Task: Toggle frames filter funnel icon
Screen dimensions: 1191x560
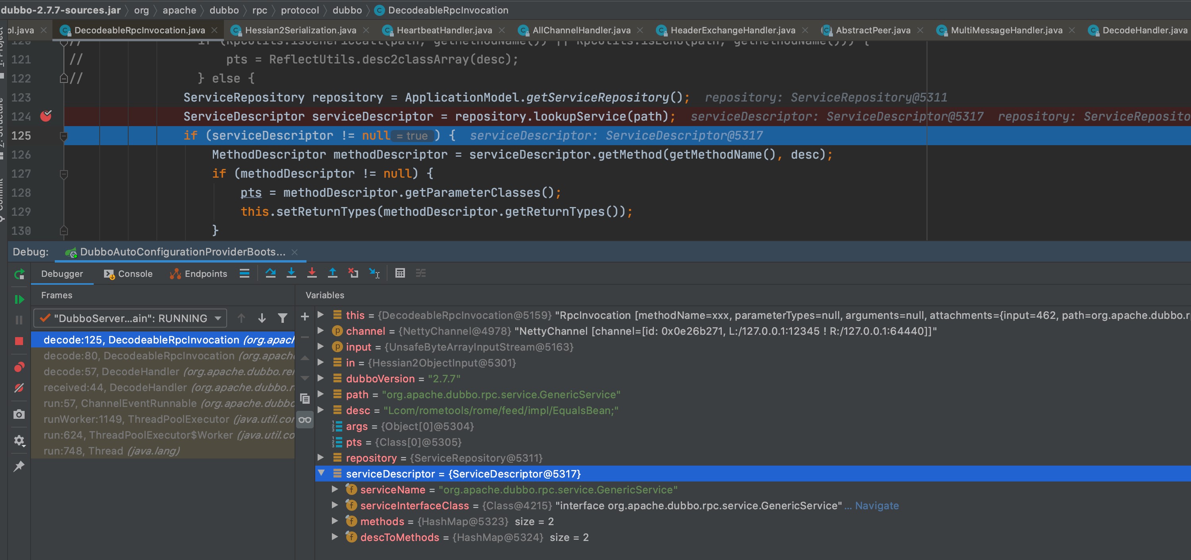Action: coord(283,318)
